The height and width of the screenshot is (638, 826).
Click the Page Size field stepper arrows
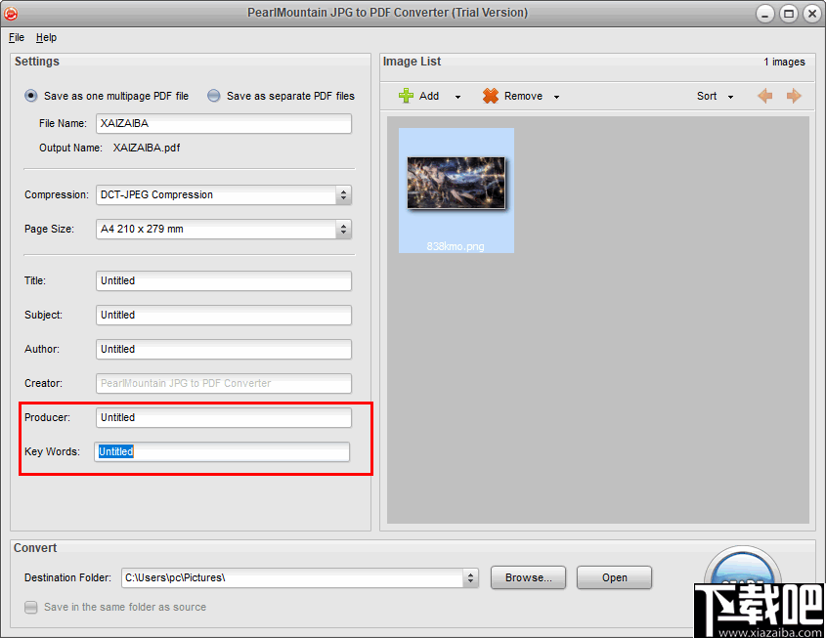click(x=344, y=229)
